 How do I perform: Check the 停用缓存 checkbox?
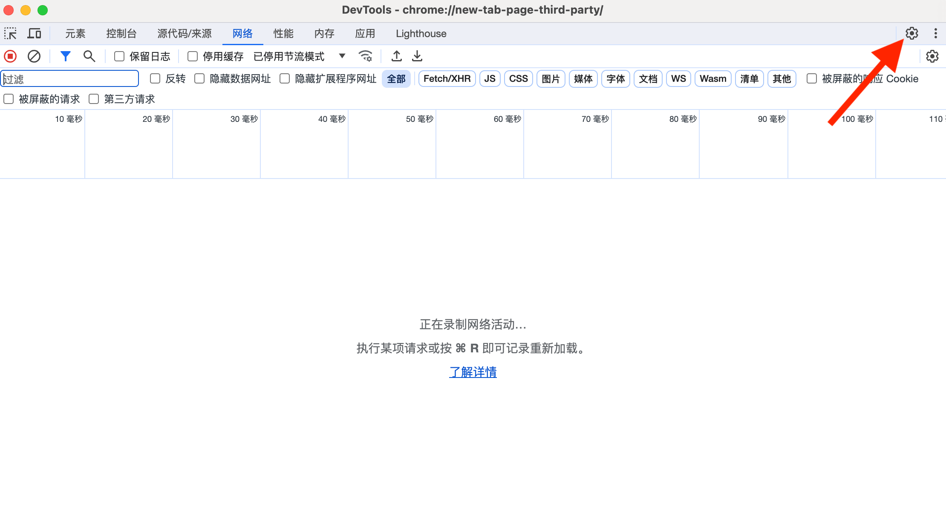point(193,56)
